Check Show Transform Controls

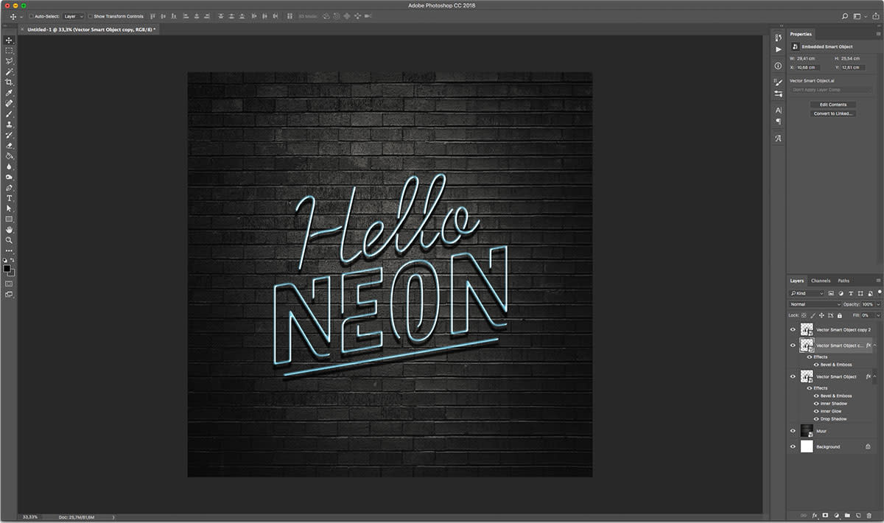(91, 16)
